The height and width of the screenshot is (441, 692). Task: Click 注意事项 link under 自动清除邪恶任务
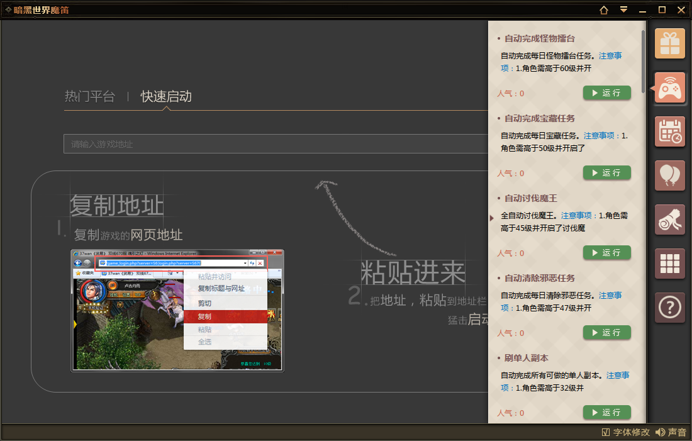(x=610, y=295)
